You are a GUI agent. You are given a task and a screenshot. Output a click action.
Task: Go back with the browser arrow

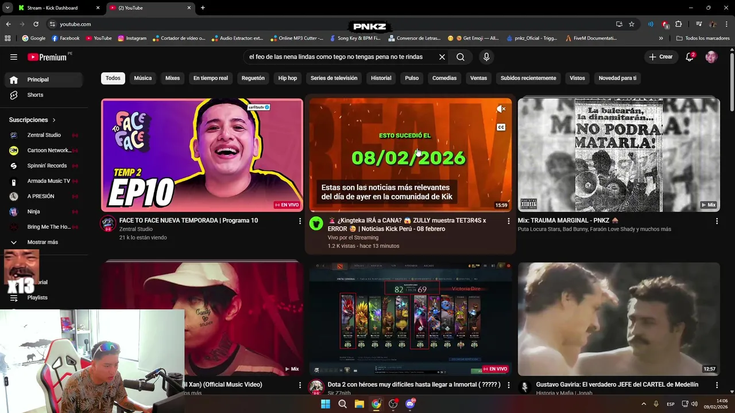point(8,24)
